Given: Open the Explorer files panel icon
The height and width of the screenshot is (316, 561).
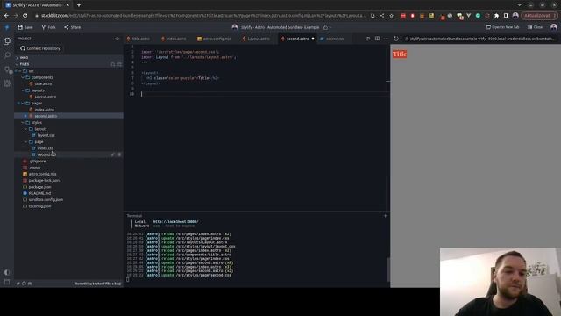Looking at the screenshot, I should pos(7,41).
